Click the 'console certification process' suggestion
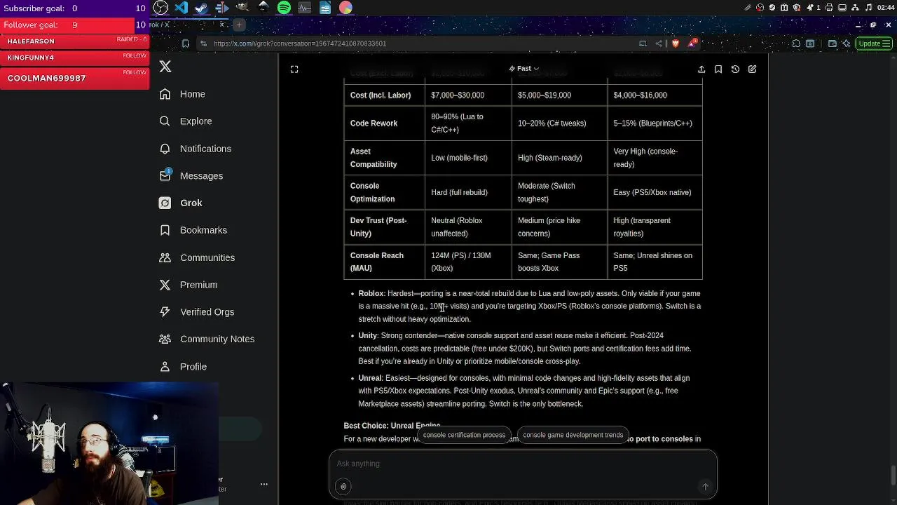Viewport: 897px width, 505px height. click(464, 435)
